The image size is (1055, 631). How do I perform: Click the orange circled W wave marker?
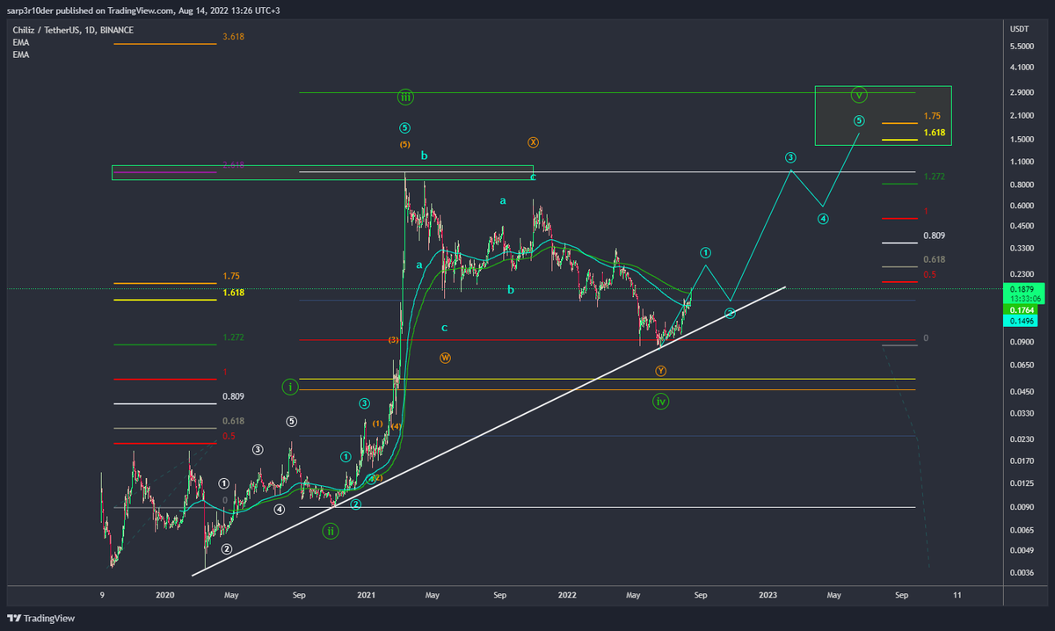pyautogui.click(x=446, y=358)
